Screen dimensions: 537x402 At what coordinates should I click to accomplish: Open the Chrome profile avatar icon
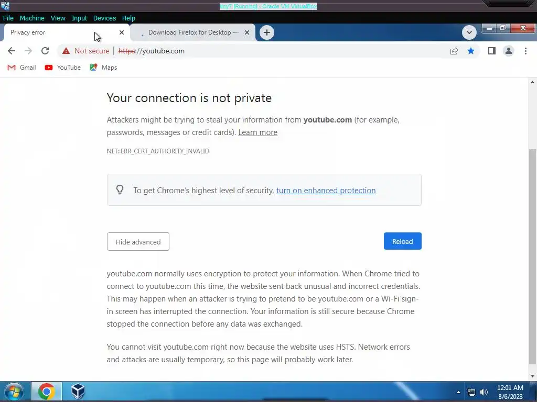509,51
